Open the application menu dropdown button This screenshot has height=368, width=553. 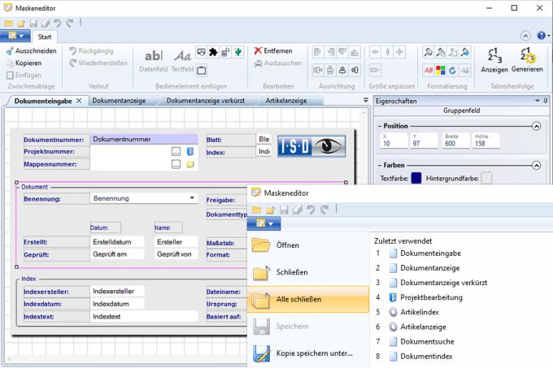pos(16,37)
